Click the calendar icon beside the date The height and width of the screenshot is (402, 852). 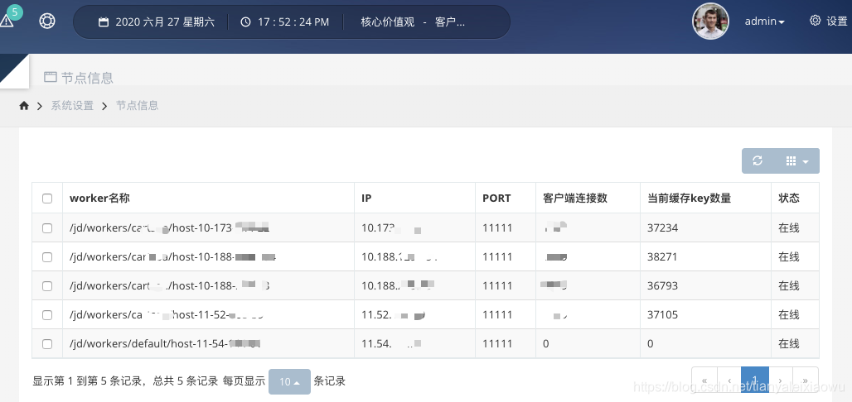pos(104,22)
